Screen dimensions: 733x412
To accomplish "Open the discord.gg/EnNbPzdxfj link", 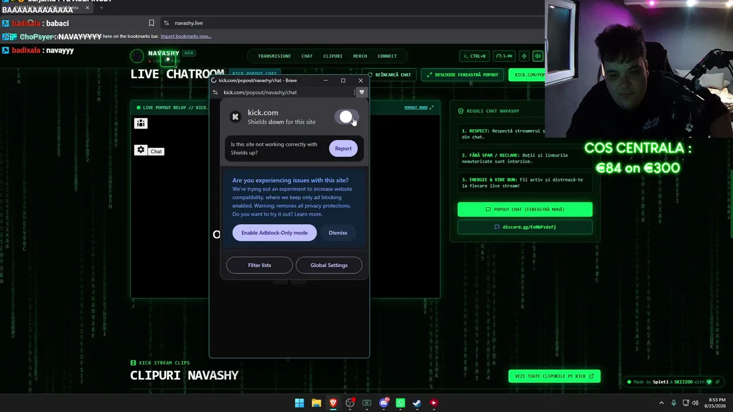I will pos(525,227).
